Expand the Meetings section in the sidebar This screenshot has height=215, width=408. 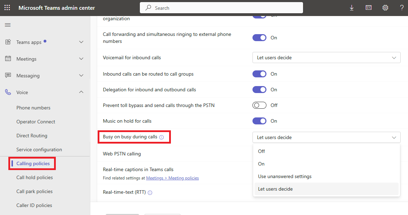[x=81, y=59]
